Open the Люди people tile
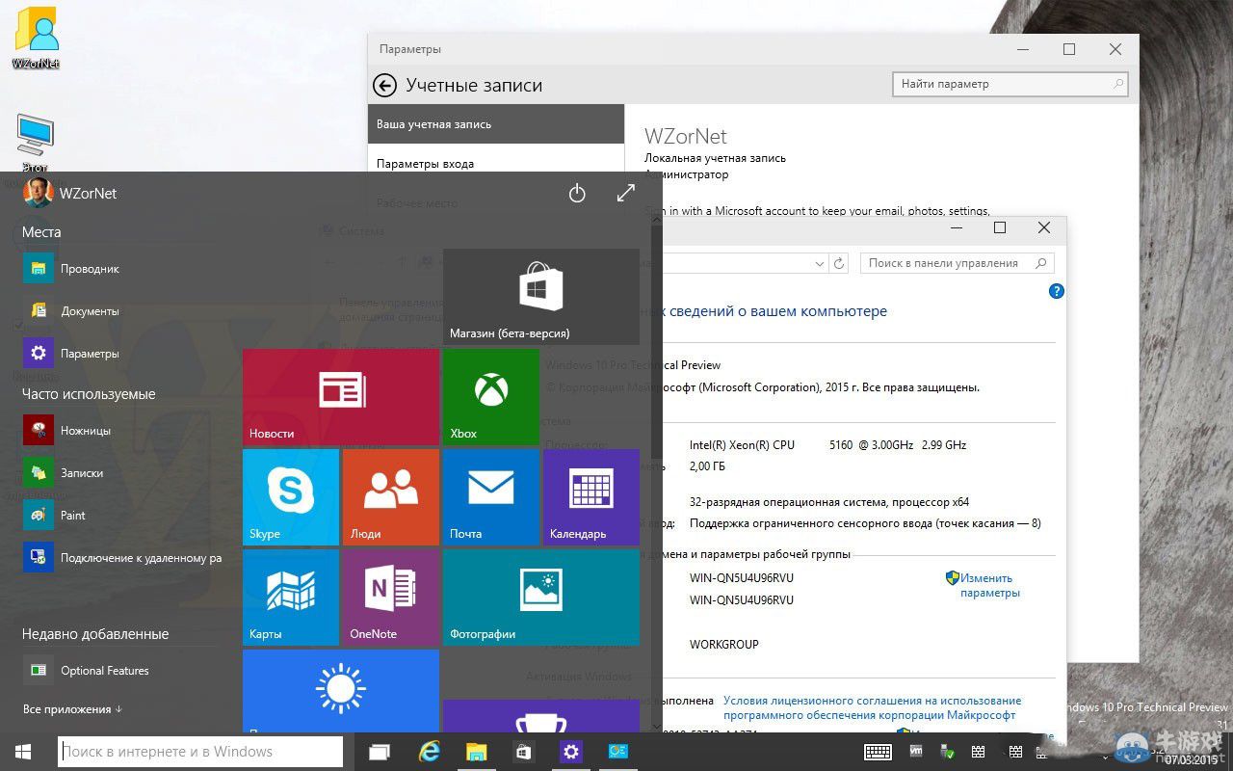Viewport: 1233px width, 771px height. coord(391,497)
